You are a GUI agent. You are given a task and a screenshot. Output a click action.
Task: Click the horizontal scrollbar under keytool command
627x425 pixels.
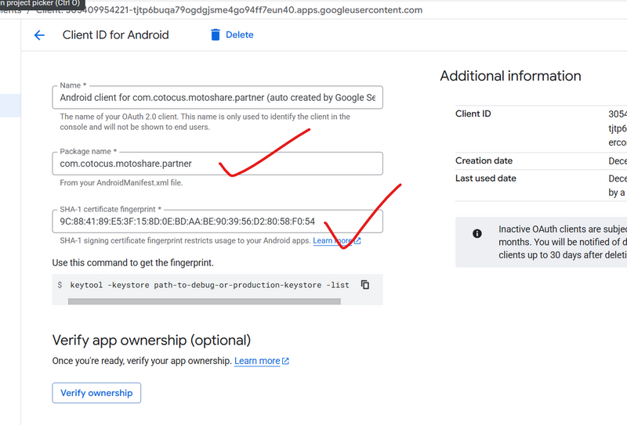204,301
